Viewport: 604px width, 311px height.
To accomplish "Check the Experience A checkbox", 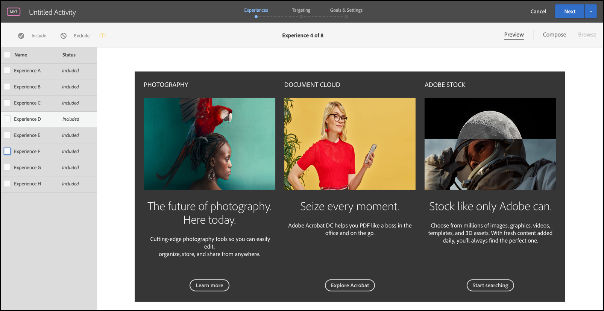I will pyautogui.click(x=7, y=70).
